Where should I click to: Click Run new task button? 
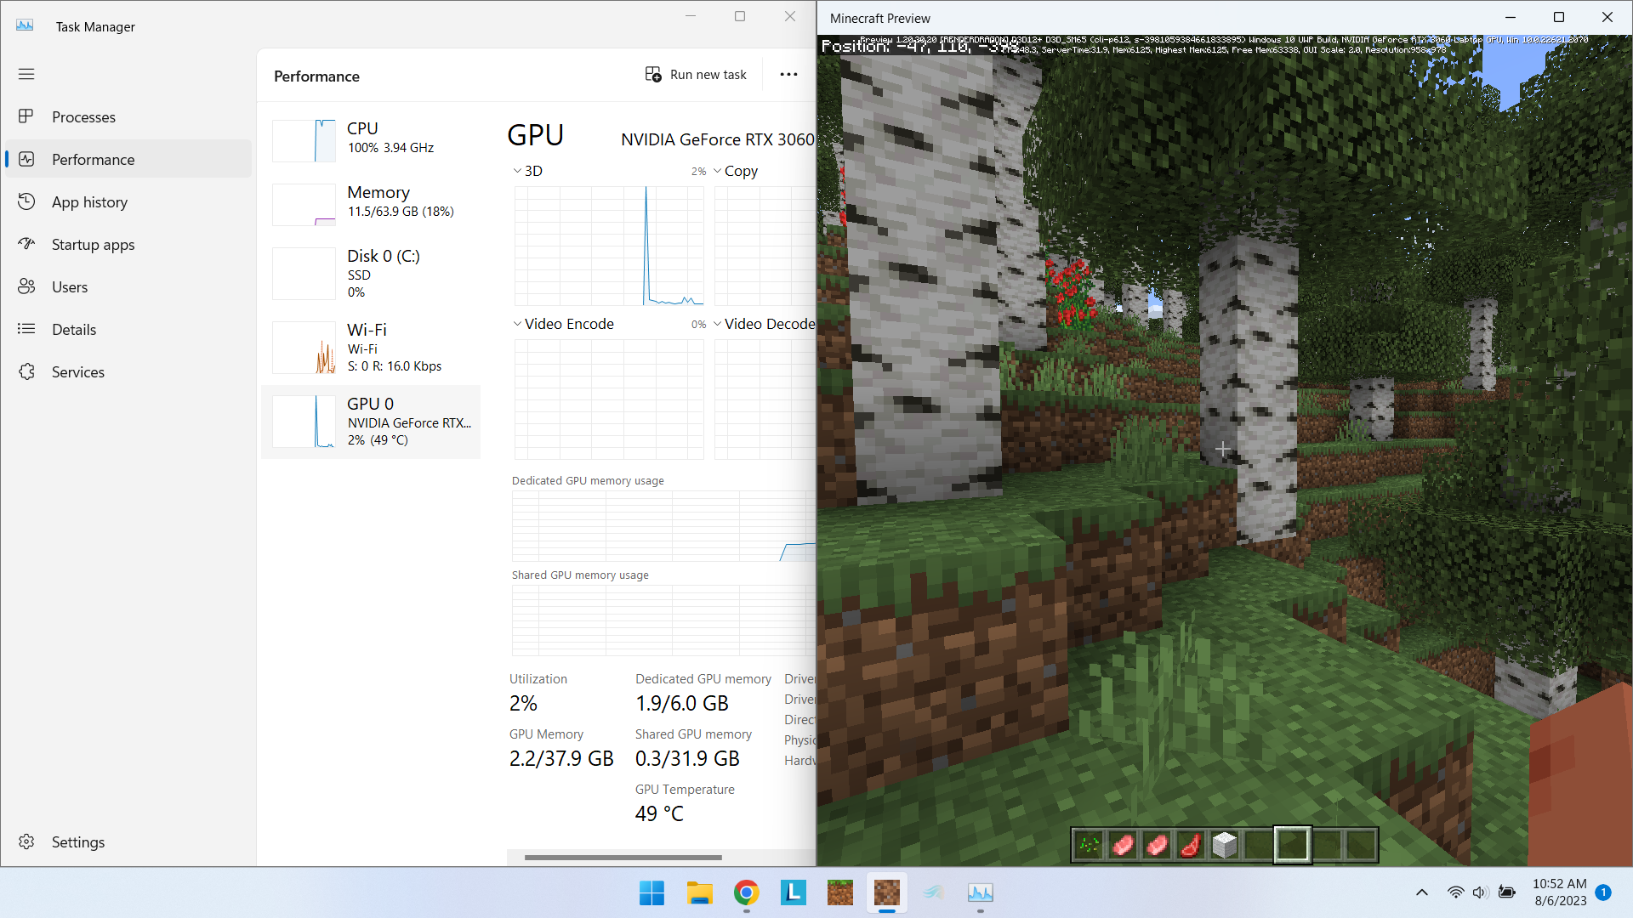tap(696, 75)
